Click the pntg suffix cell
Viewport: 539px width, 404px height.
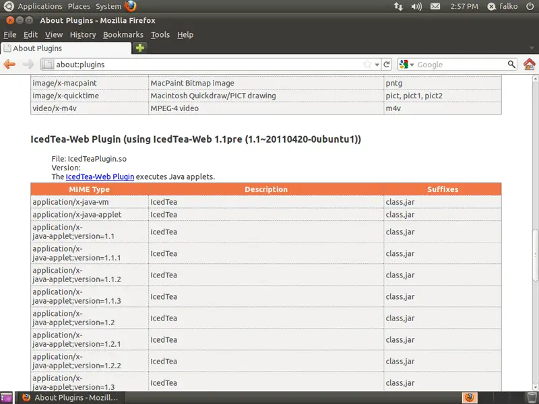click(x=443, y=83)
